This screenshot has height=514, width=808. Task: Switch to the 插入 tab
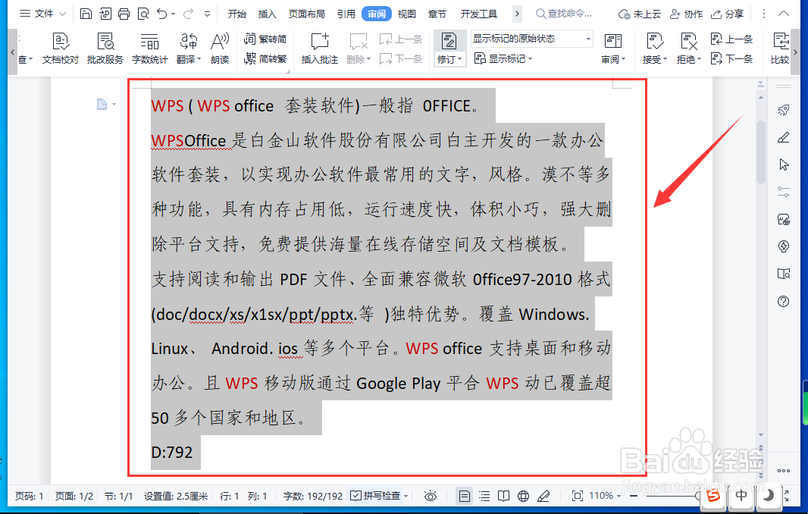point(267,14)
